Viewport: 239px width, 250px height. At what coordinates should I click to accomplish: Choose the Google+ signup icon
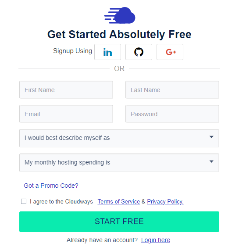point(170,52)
